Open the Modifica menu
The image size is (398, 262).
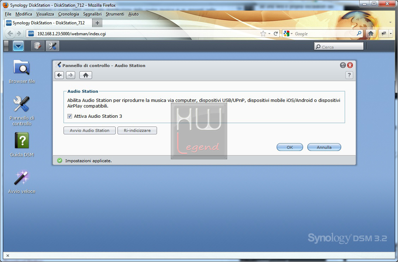(24, 14)
